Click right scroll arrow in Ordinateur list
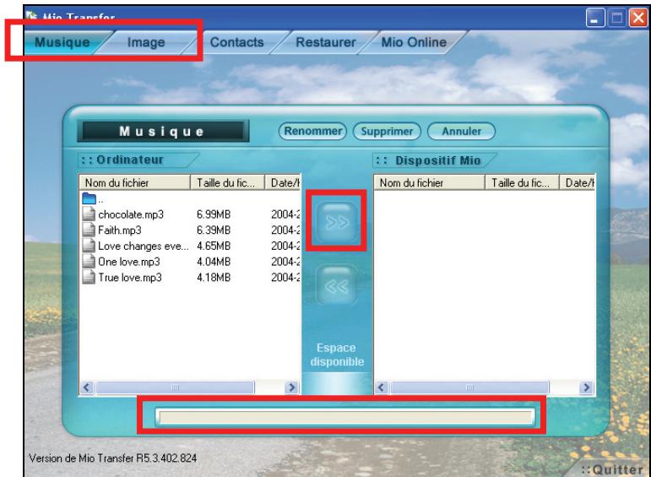The height and width of the screenshot is (477, 651). point(292,388)
